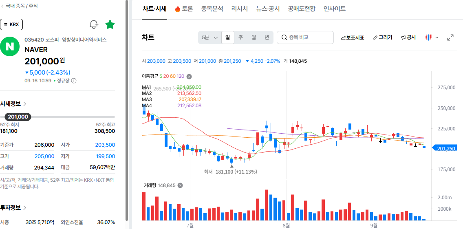
Task: Click the 거래량 294,344 value
Action: pos(44,167)
